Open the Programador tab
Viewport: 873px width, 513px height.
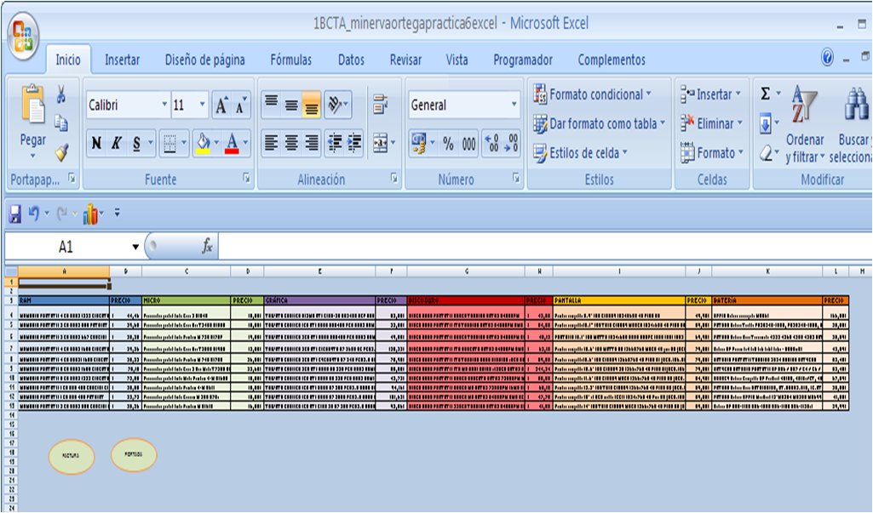coord(523,60)
